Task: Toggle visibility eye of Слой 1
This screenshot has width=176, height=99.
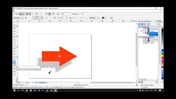Action: coord(144,31)
